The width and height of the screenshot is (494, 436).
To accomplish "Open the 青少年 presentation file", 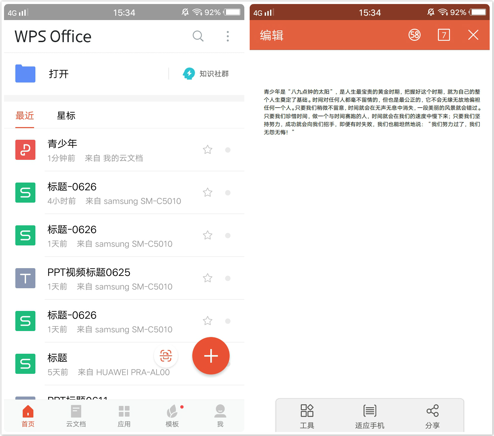I will [124, 150].
